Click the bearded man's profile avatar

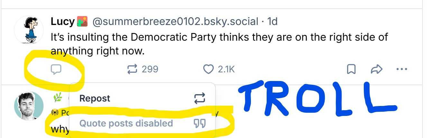(29, 106)
